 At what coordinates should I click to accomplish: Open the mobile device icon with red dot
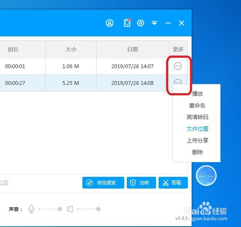pos(128,23)
